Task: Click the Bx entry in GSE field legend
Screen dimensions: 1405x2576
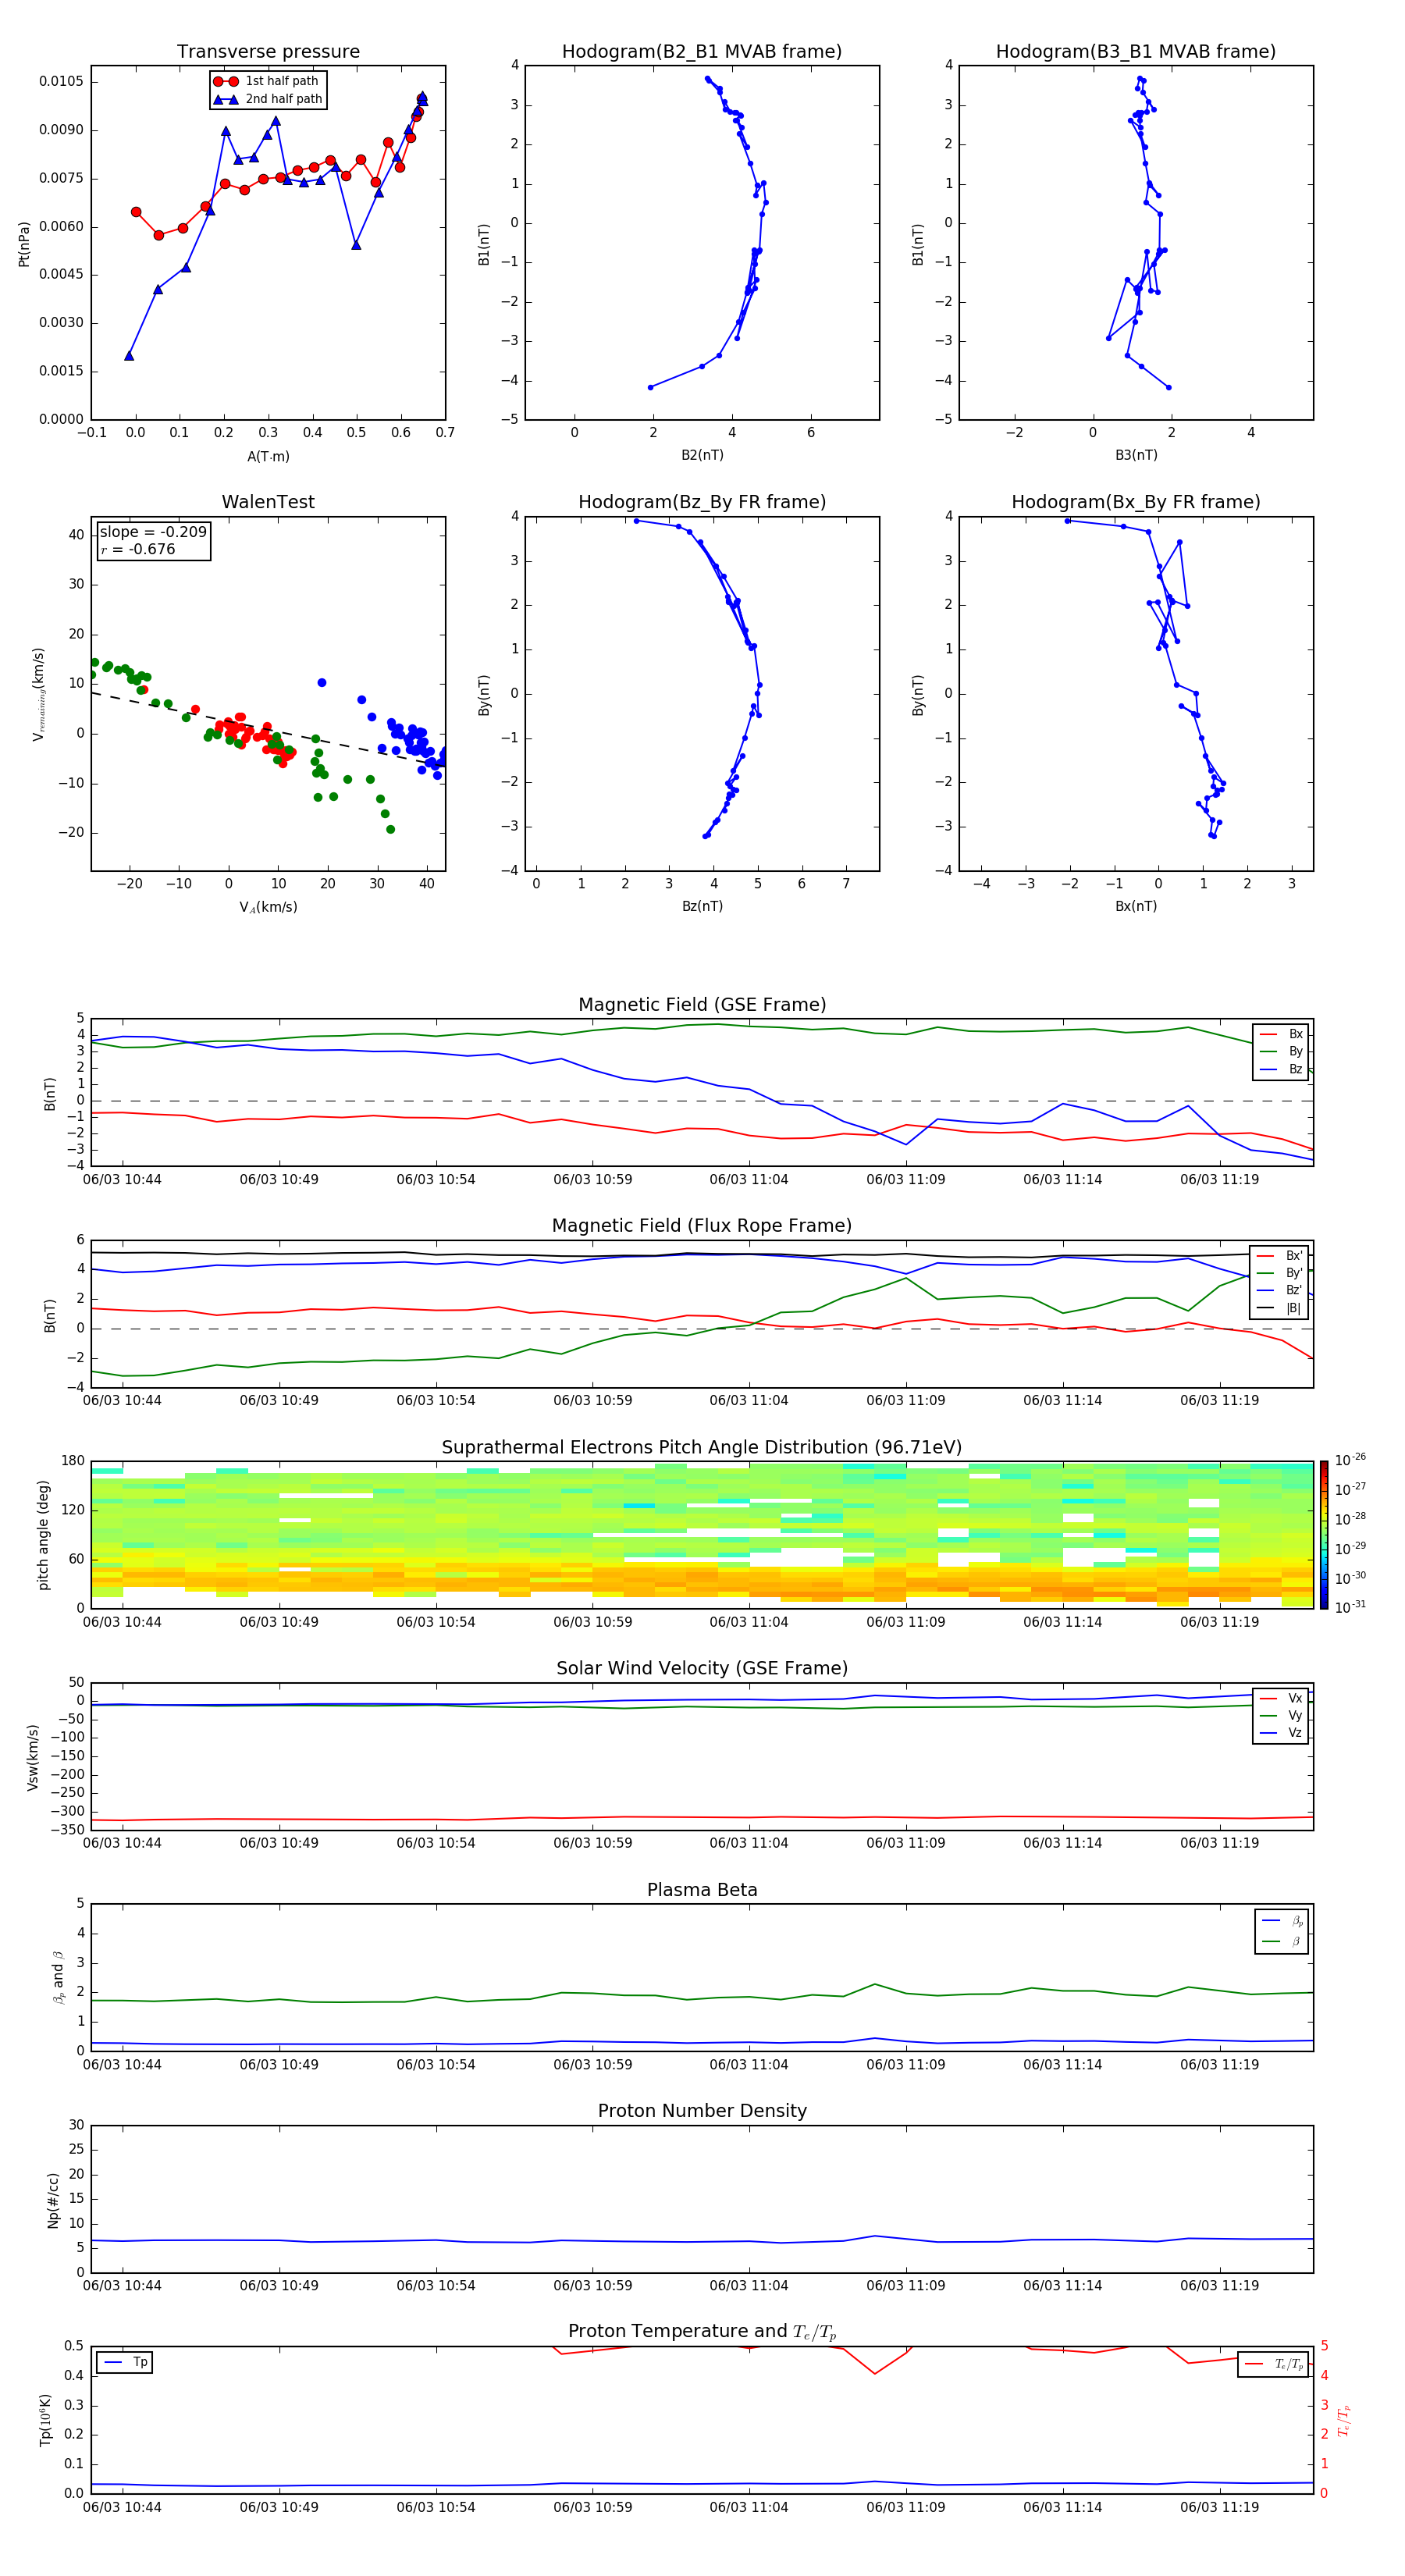Action: (x=1281, y=1034)
